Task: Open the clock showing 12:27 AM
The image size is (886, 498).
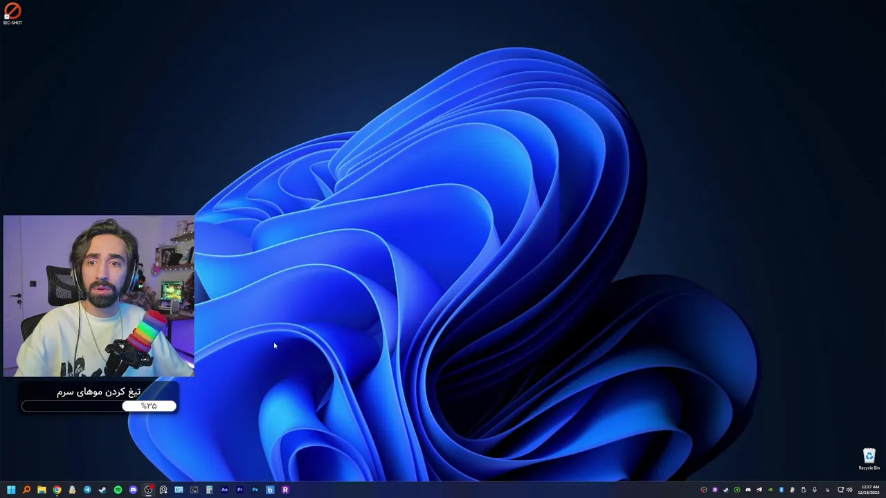Action: click(x=869, y=490)
